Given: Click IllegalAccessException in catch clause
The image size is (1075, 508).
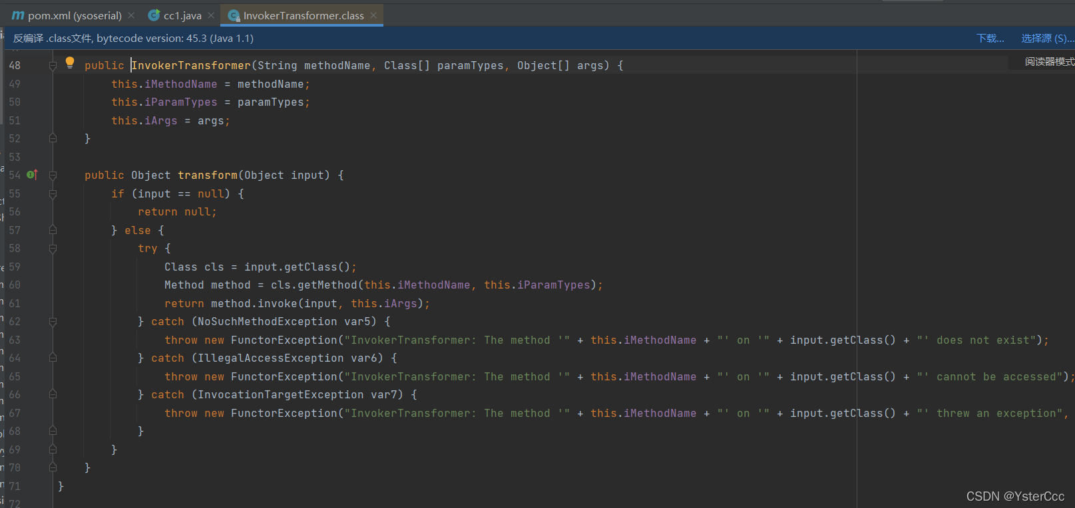Looking at the screenshot, I should point(271,358).
